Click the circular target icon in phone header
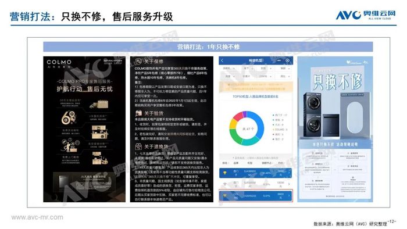 point(288,60)
